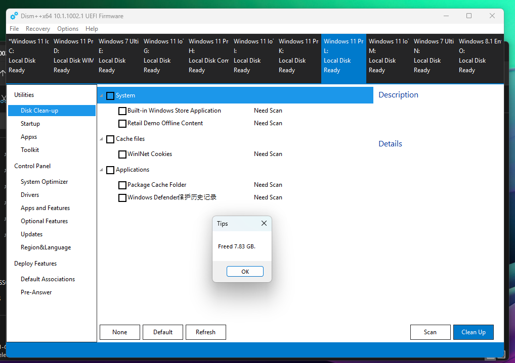The image size is (515, 363).
Task: Collapse the Cache files group arrow
Action: pos(102,139)
